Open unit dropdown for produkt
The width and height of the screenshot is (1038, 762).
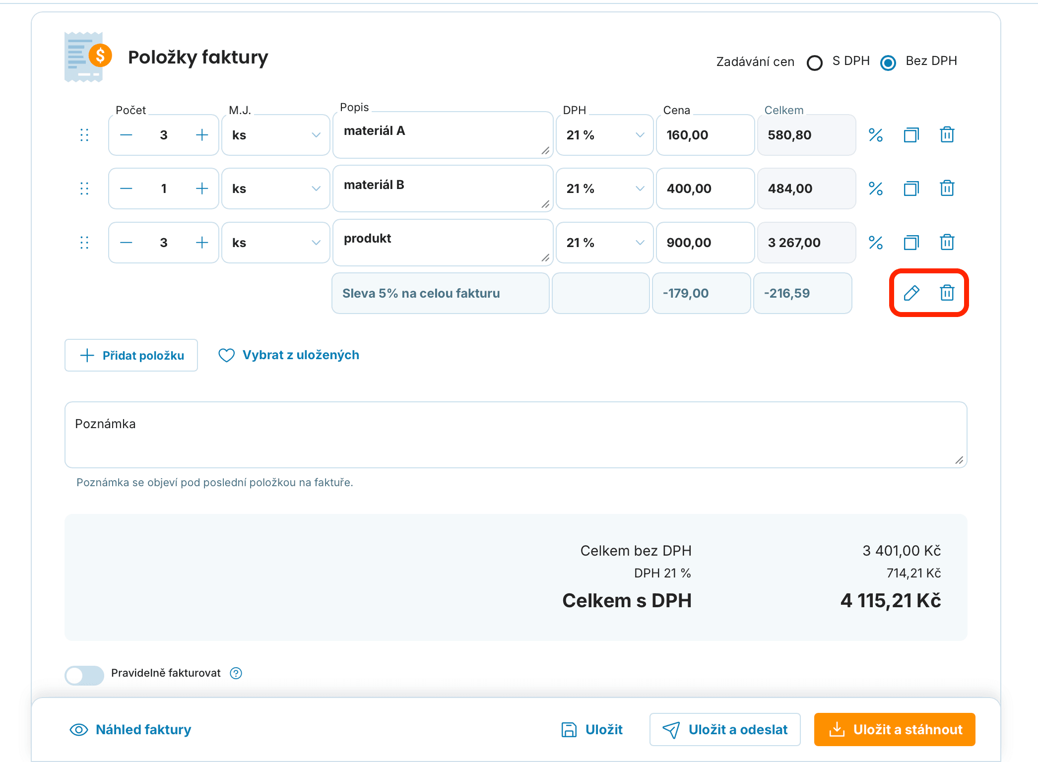276,243
